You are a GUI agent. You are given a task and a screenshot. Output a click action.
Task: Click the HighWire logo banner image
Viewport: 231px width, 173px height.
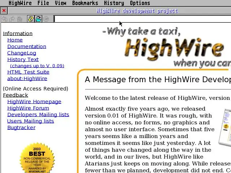(x=166, y=47)
